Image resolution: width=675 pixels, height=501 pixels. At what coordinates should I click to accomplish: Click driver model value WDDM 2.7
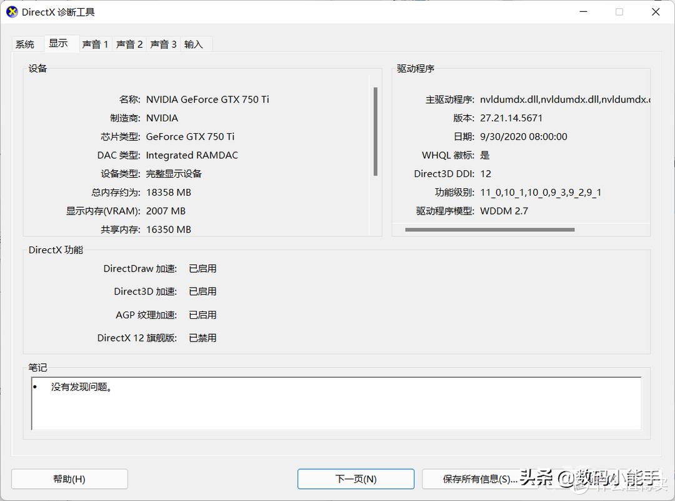click(x=504, y=211)
